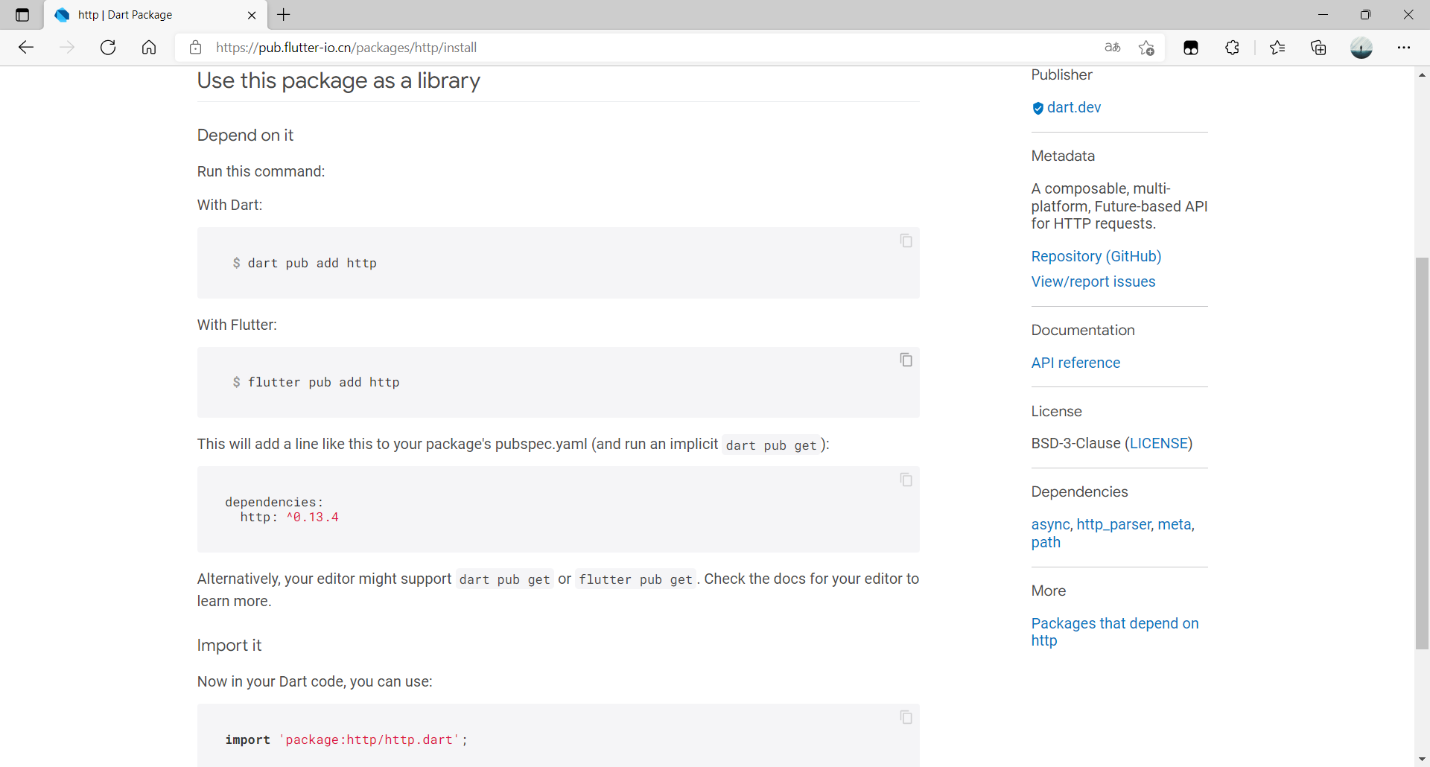Close the 'http | Dart Package' tab
1430x767 pixels.
coord(252,15)
